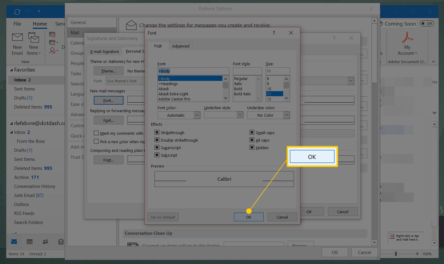Image resolution: width=444 pixels, height=264 pixels.
Task: Enable the Superscript effect
Action: coord(157,147)
